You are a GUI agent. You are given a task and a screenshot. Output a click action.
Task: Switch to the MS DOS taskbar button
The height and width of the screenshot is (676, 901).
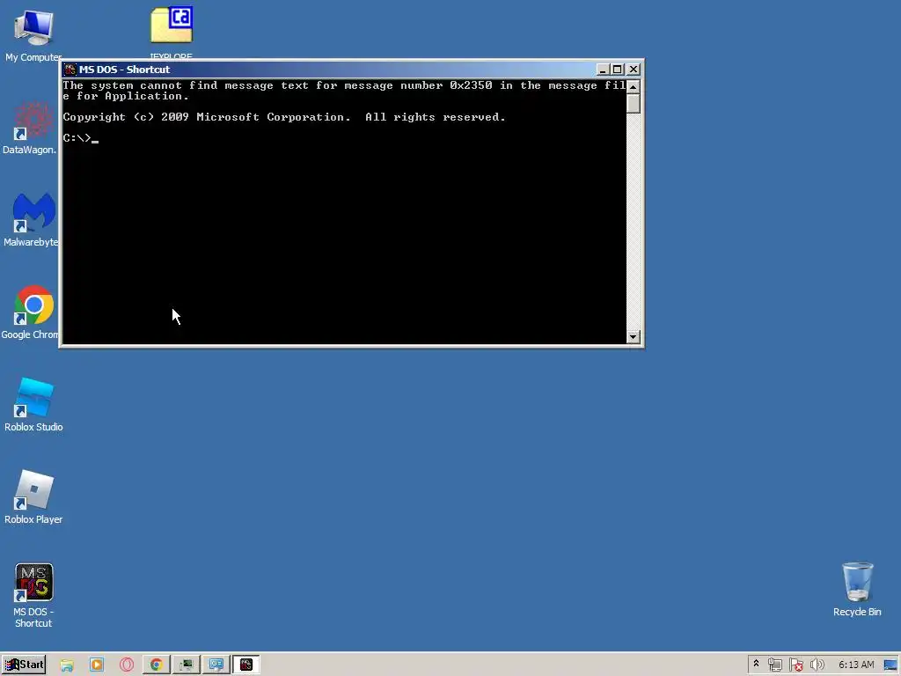[x=246, y=665]
